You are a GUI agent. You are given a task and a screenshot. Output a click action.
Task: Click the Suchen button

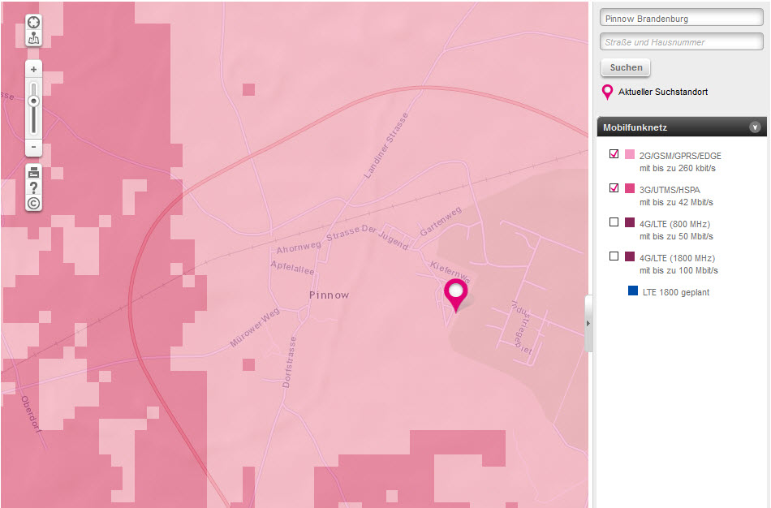coord(626,67)
